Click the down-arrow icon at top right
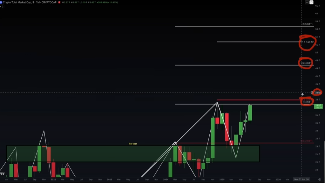 click(307, 2)
